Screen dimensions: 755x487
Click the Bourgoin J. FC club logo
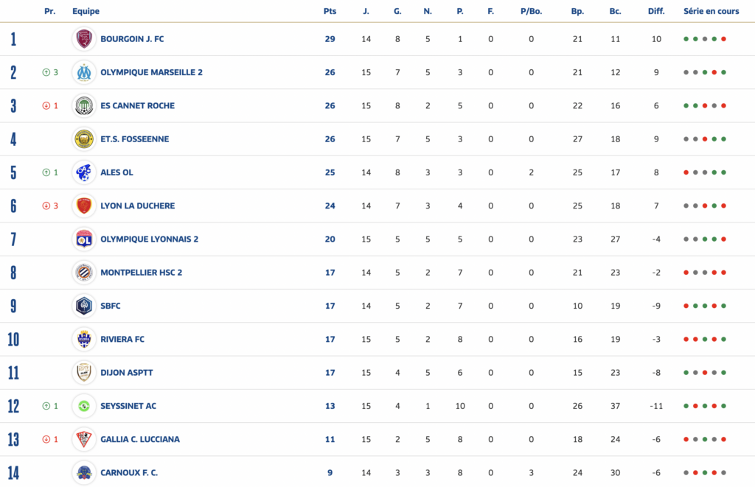[x=84, y=39]
